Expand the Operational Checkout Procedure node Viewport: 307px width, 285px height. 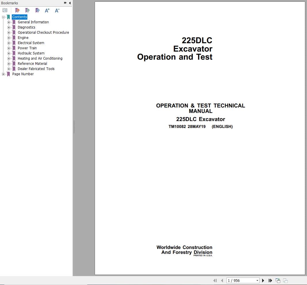tap(9, 33)
